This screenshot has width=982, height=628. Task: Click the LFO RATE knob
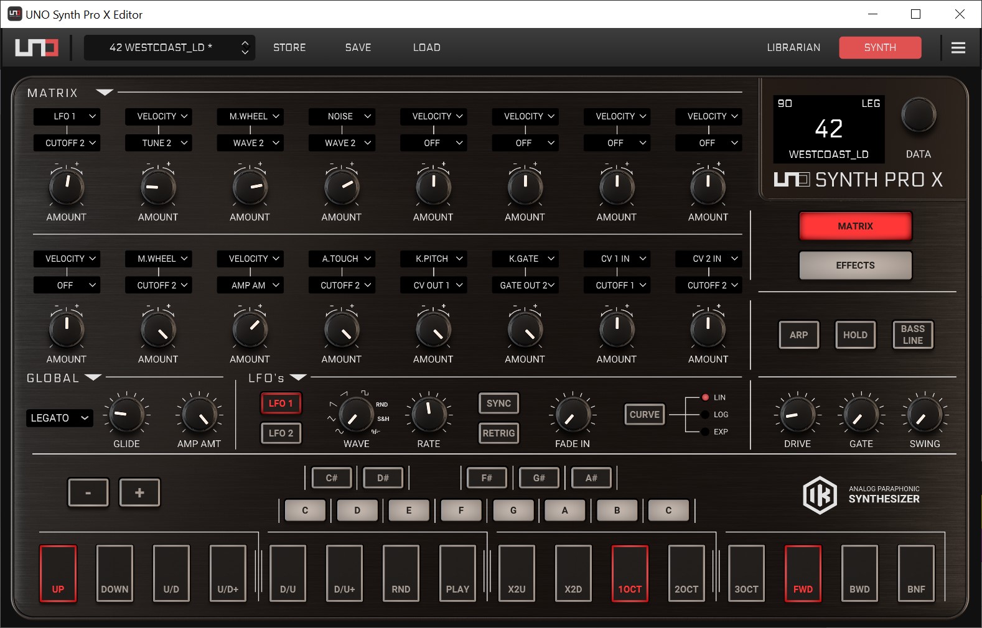(429, 415)
